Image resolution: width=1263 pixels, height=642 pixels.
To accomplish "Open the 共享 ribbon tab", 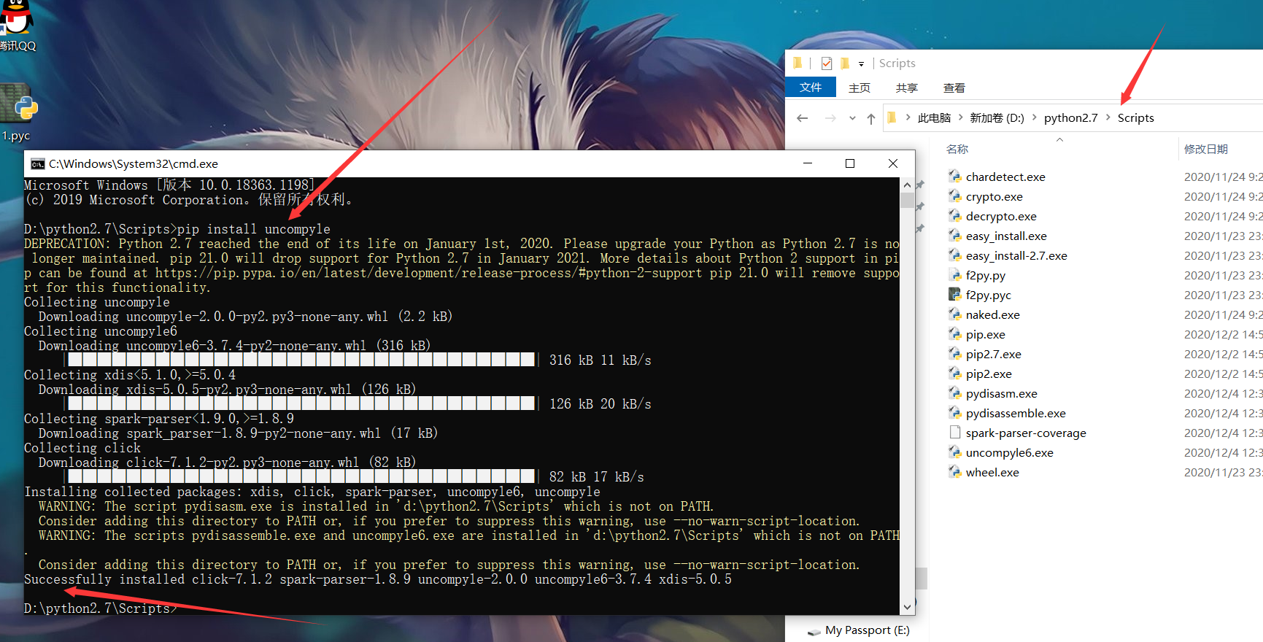I will point(907,88).
